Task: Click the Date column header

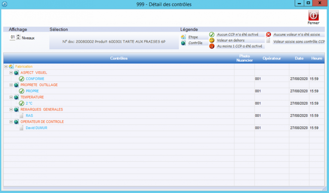Action: coord(299,58)
